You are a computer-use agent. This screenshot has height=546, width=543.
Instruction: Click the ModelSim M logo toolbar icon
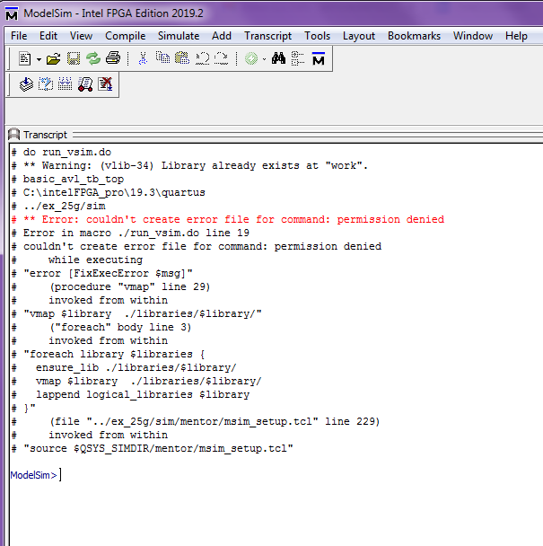(x=319, y=58)
